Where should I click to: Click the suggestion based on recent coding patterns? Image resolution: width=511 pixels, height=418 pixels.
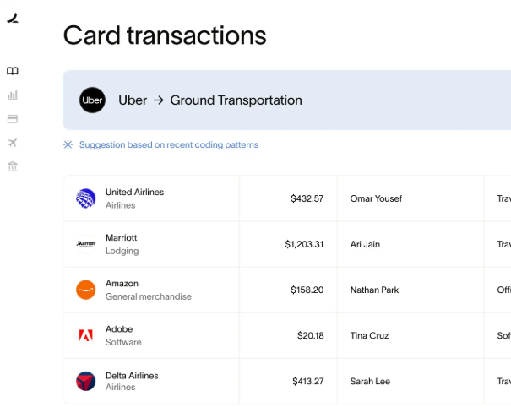(169, 144)
